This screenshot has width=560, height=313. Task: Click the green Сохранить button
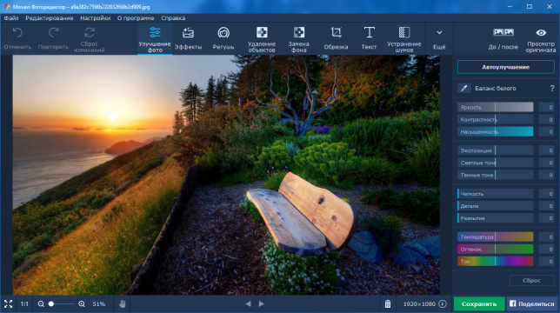coord(479,303)
